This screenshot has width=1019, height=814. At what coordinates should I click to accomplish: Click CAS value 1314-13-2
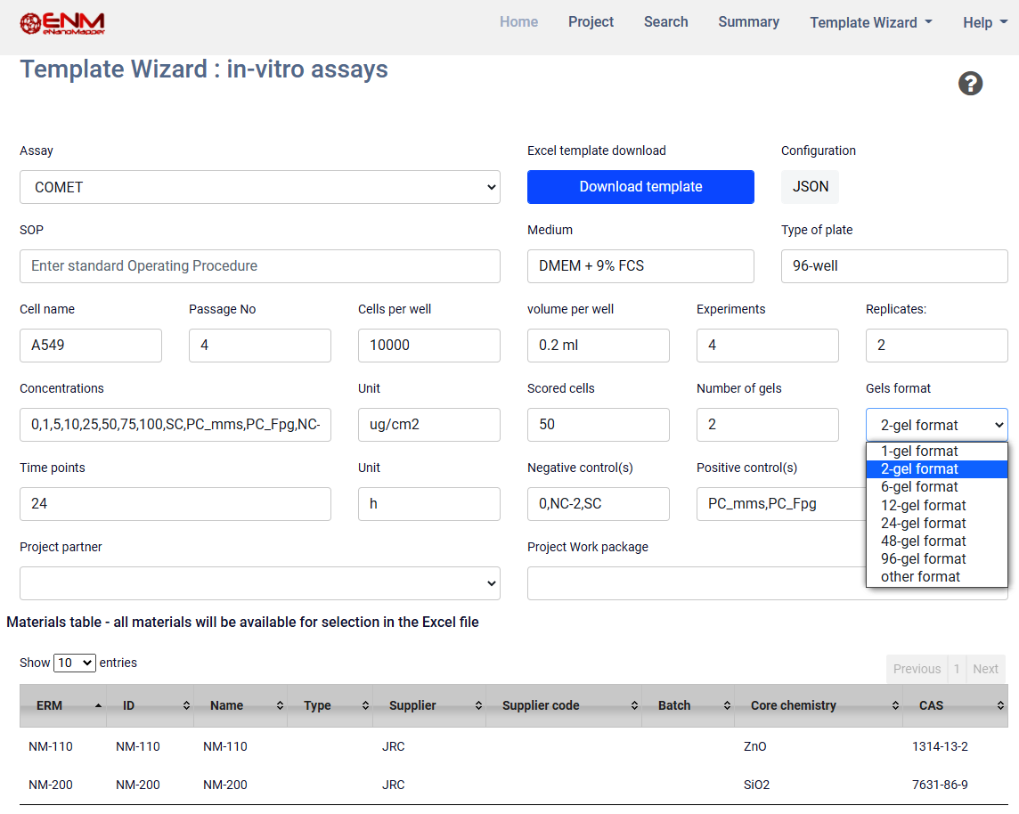pyautogui.click(x=940, y=746)
